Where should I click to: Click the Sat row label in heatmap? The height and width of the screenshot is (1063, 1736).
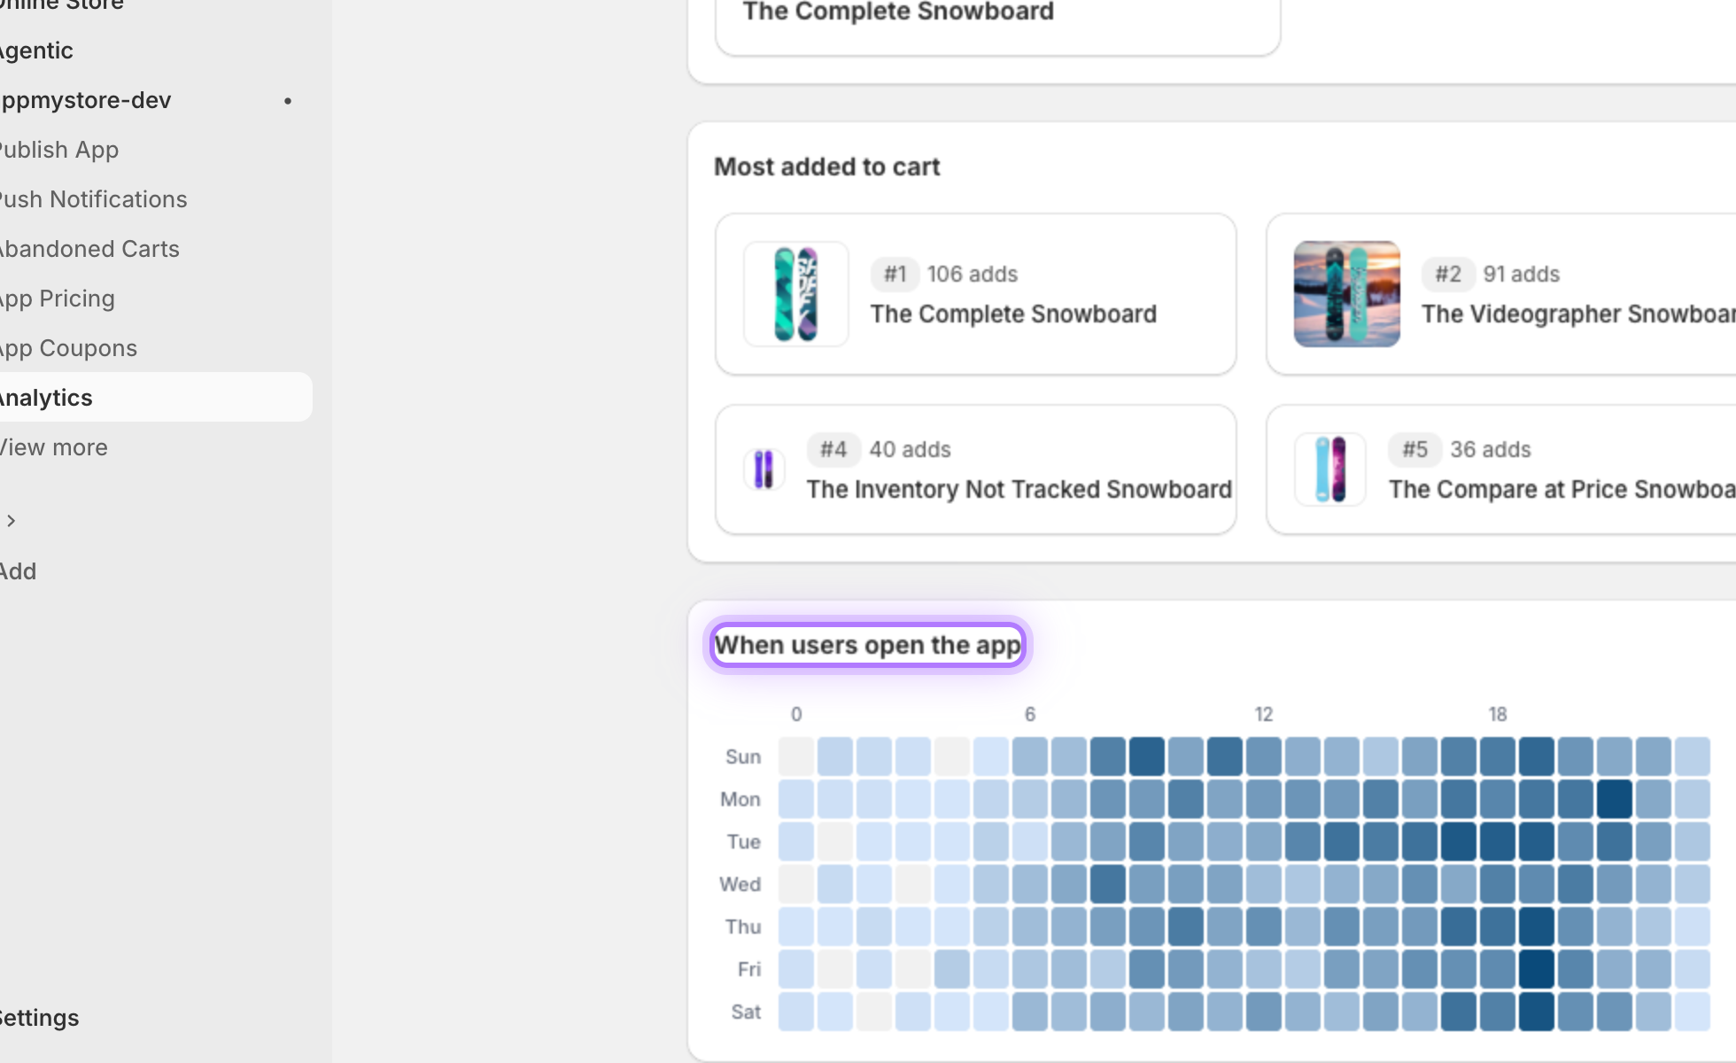747,1013
